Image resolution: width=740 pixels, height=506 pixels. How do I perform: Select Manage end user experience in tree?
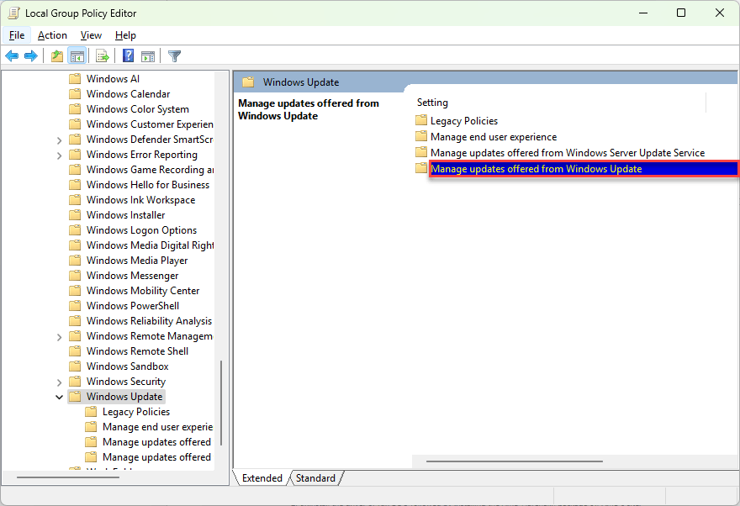click(x=157, y=427)
